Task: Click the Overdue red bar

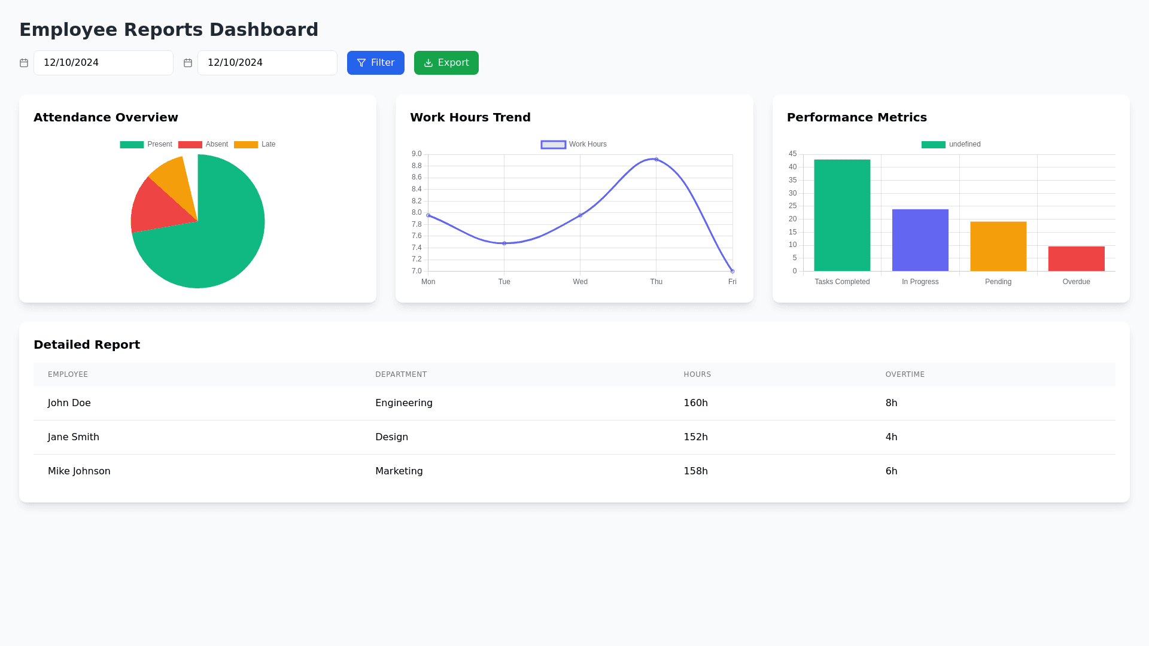Action: pos(1076,259)
